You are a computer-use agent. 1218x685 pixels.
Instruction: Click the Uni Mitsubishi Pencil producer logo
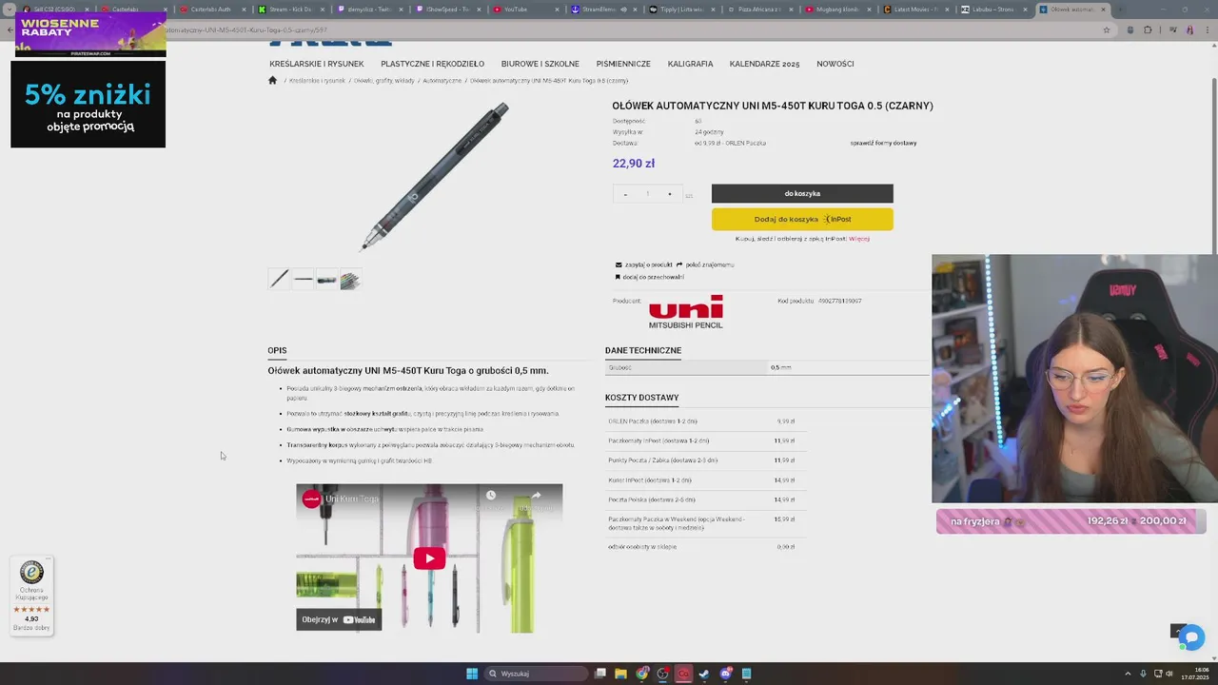tap(686, 312)
